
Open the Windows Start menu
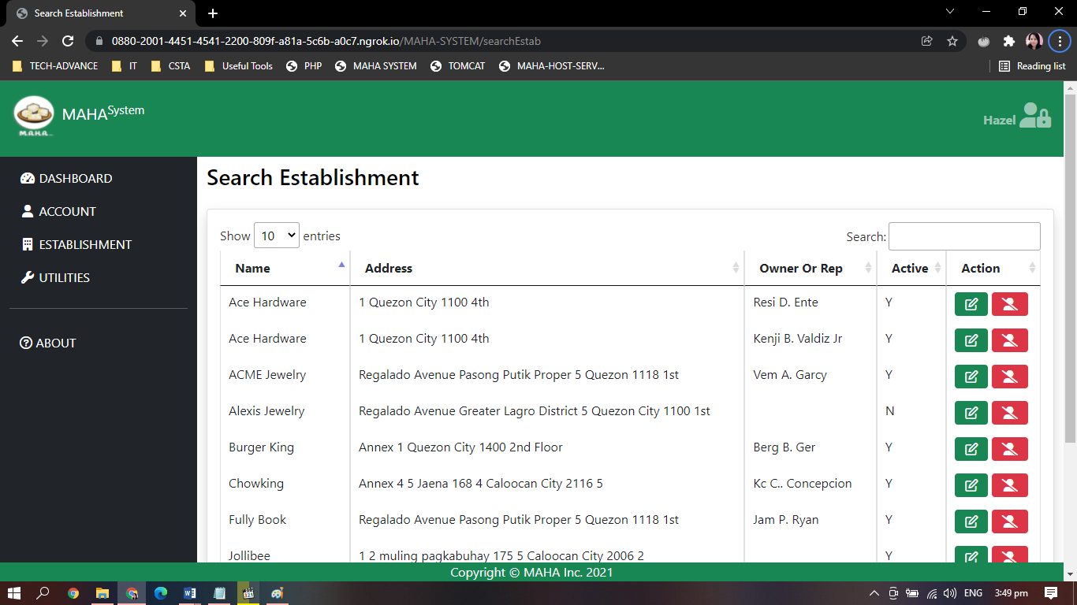pyautogui.click(x=14, y=593)
